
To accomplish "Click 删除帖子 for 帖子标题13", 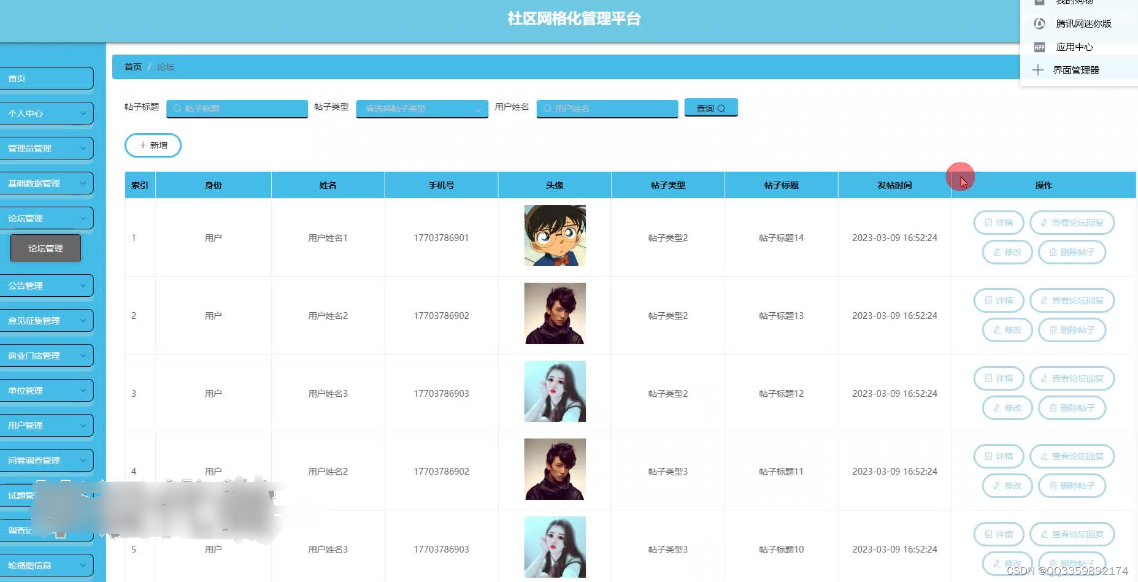I will [1072, 330].
